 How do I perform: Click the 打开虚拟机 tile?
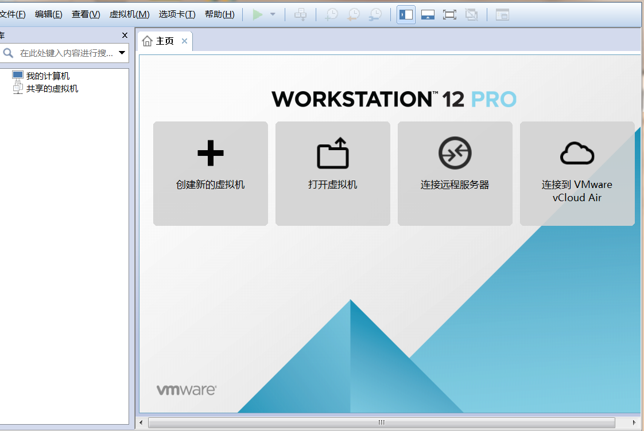333,174
